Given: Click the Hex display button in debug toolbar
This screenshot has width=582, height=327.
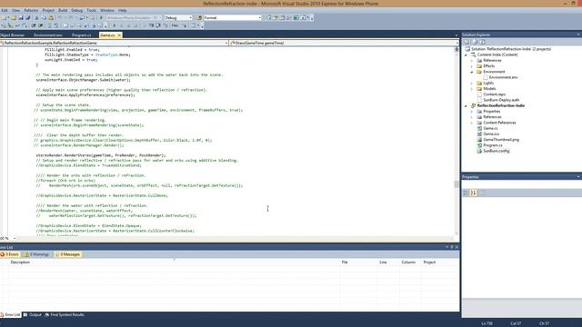Looking at the screenshot, I should pos(176,25).
